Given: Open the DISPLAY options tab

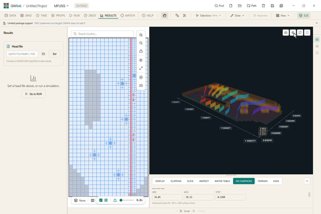Looking at the screenshot, I should tap(160, 181).
